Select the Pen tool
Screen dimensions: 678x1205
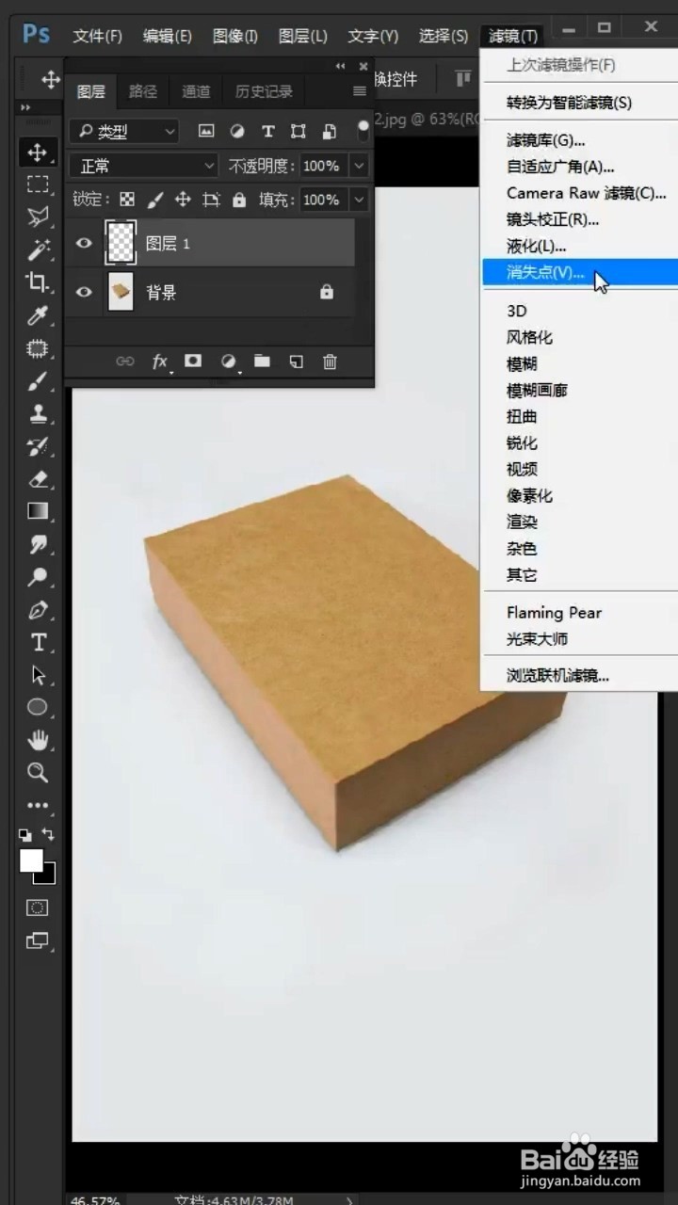pos(37,610)
